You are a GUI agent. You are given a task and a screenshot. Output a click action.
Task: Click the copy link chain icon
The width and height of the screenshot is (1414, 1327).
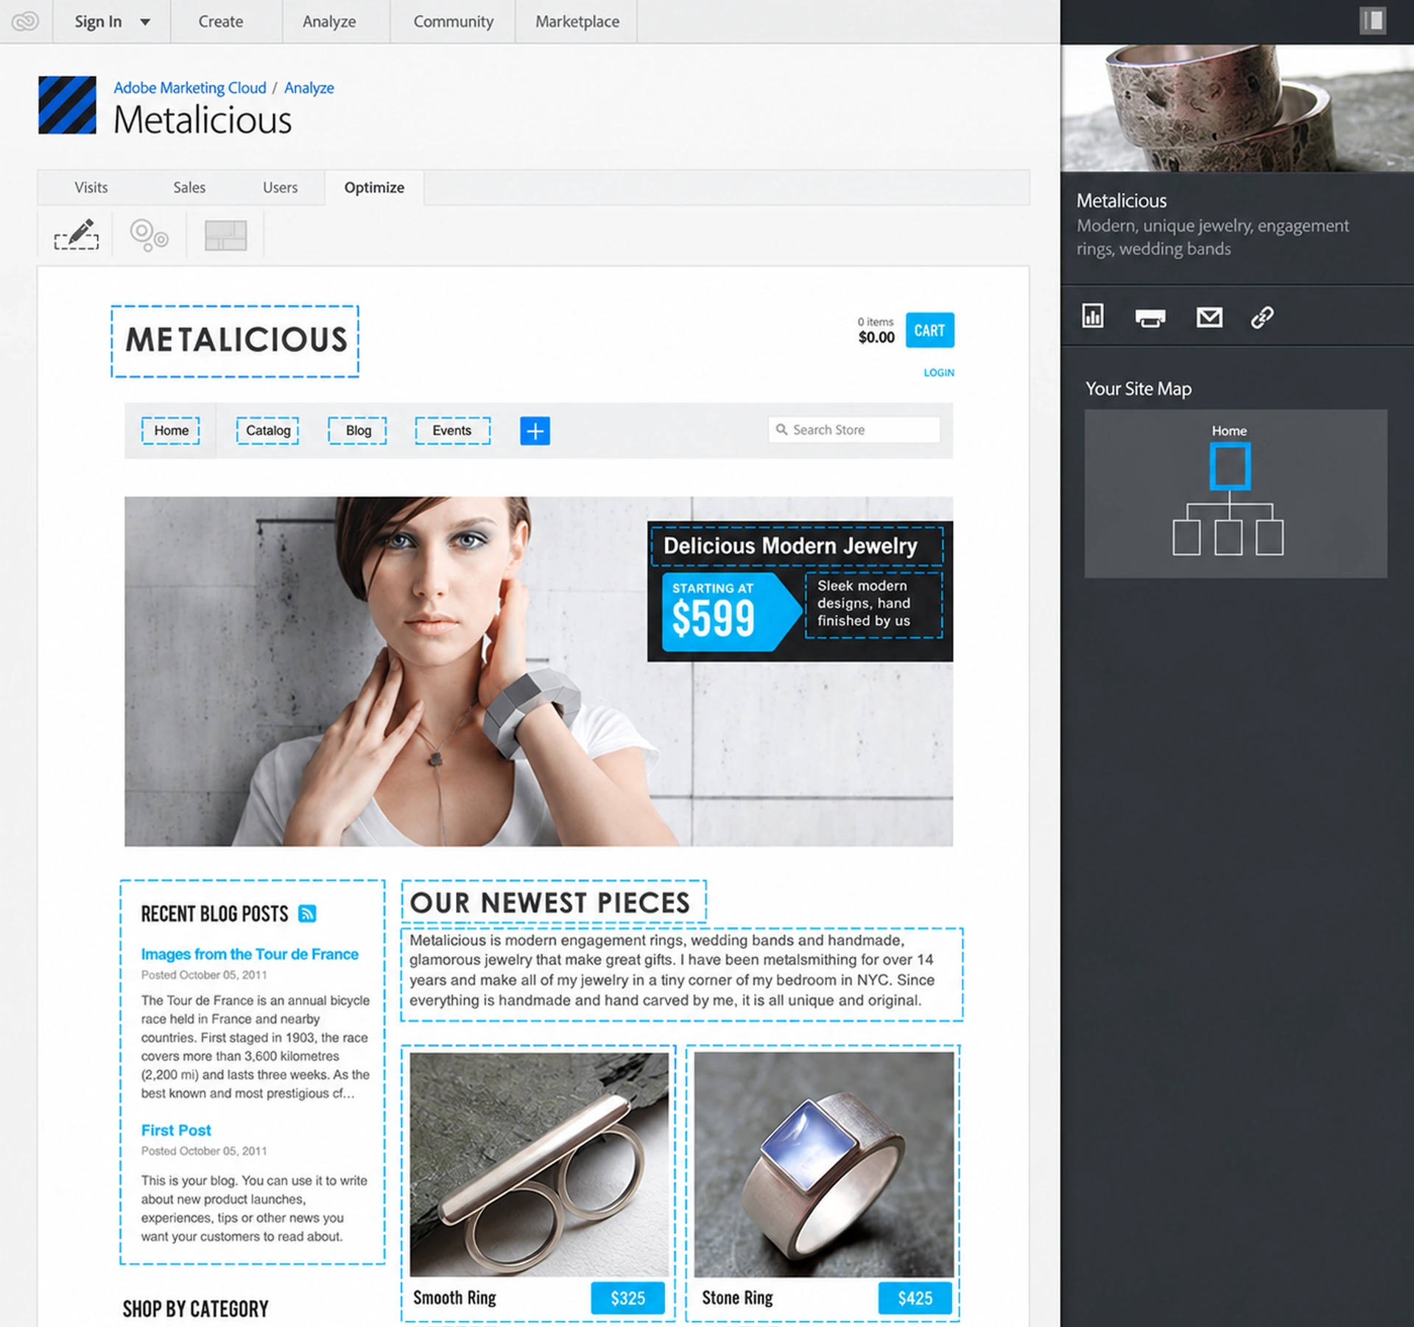(x=1262, y=317)
